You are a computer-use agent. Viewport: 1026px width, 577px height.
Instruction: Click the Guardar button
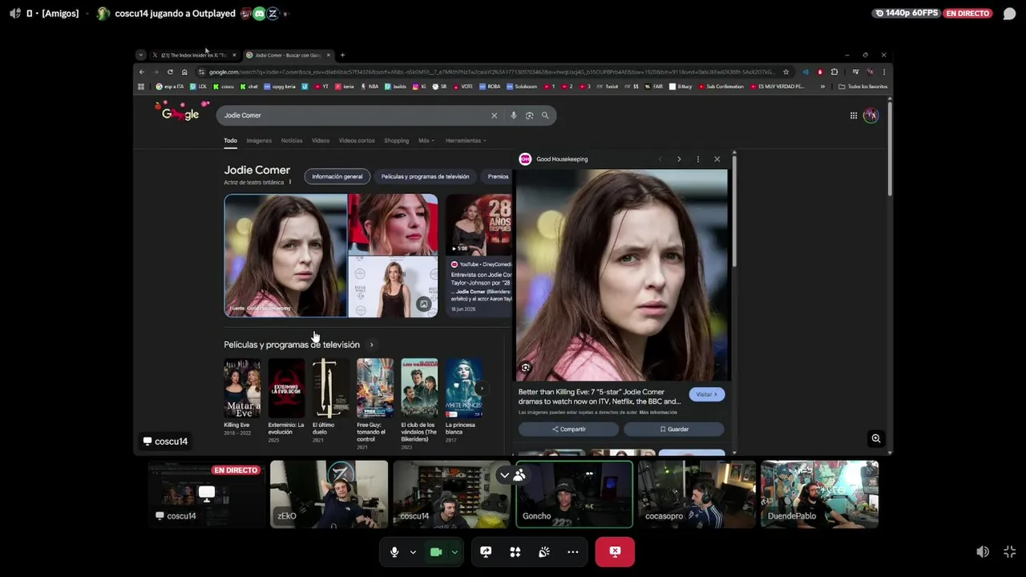pos(674,430)
